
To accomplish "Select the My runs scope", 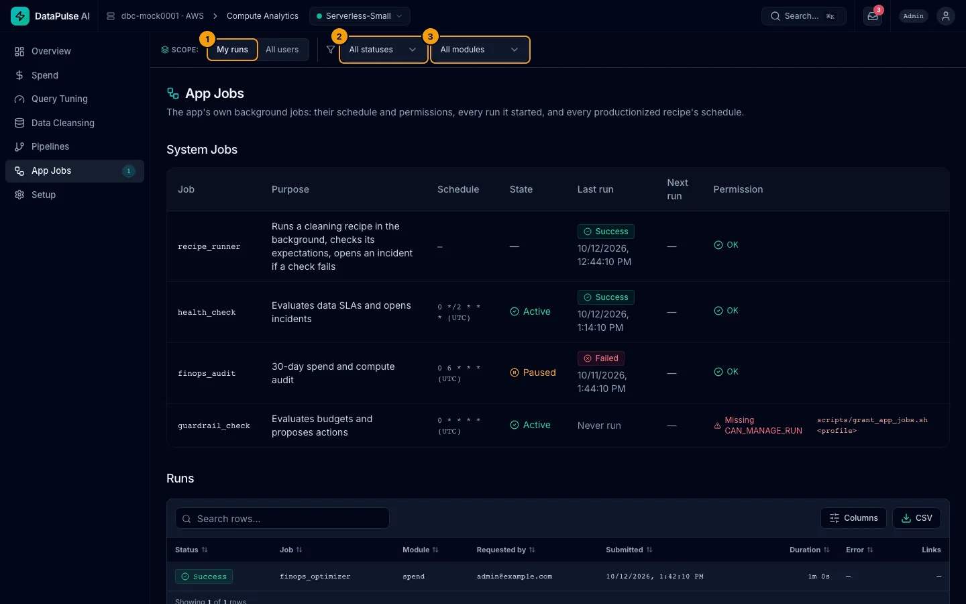I will click(x=232, y=50).
